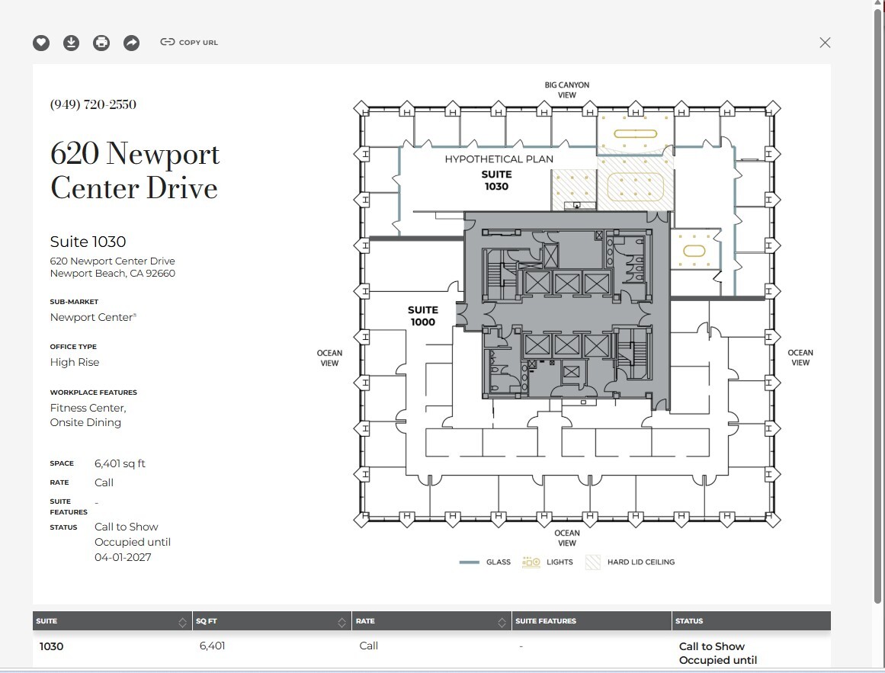The image size is (885, 673).
Task: Select the Call rate cell in table
Action: (x=369, y=646)
